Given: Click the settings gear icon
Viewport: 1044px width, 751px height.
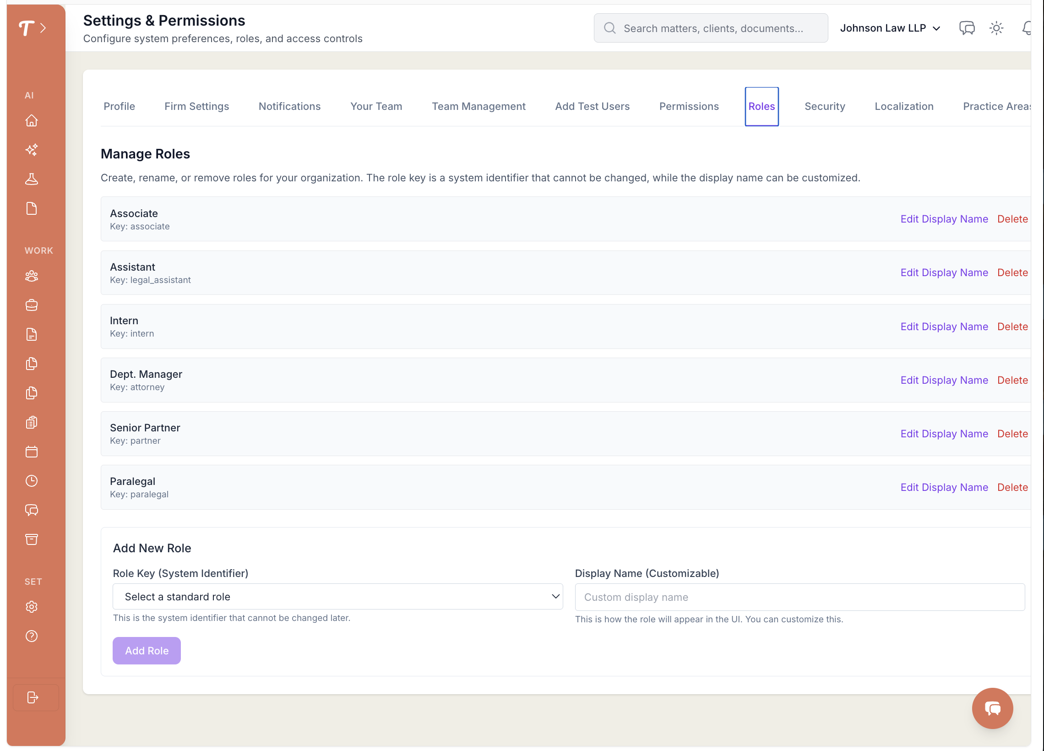Looking at the screenshot, I should pyautogui.click(x=31, y=607).
